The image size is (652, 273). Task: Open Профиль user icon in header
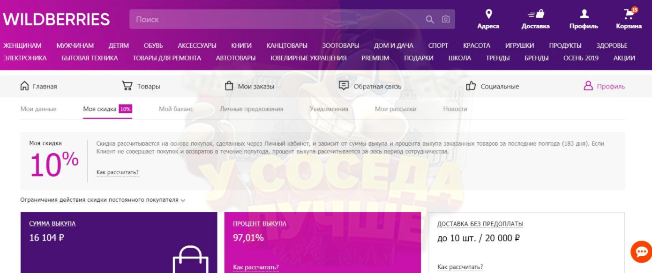584,14
